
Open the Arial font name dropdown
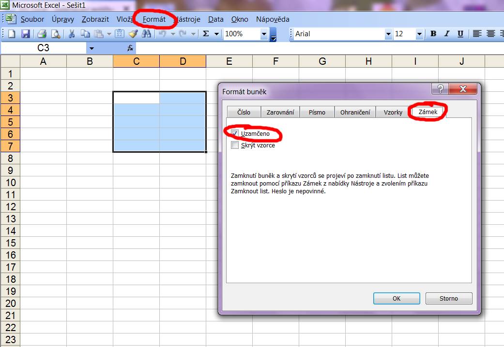(x=388, y=34)
